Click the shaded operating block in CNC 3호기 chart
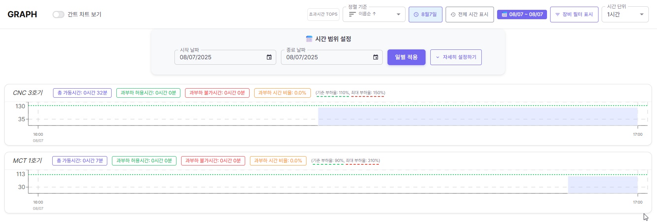This screenshot has height=222, width=657. [477, 116]
